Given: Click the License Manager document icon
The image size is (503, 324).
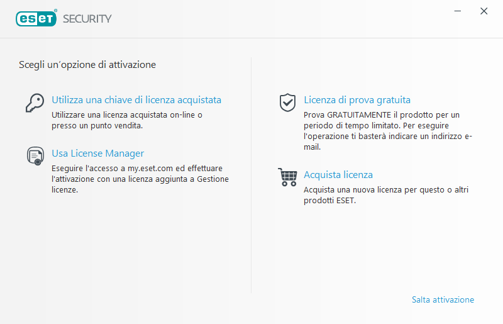Looking at the screenshot, I should 35,155.
